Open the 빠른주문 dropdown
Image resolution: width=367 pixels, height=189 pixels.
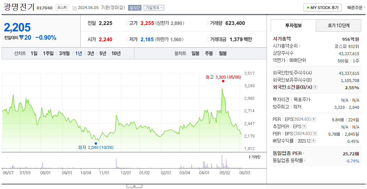tap(356, 8)
